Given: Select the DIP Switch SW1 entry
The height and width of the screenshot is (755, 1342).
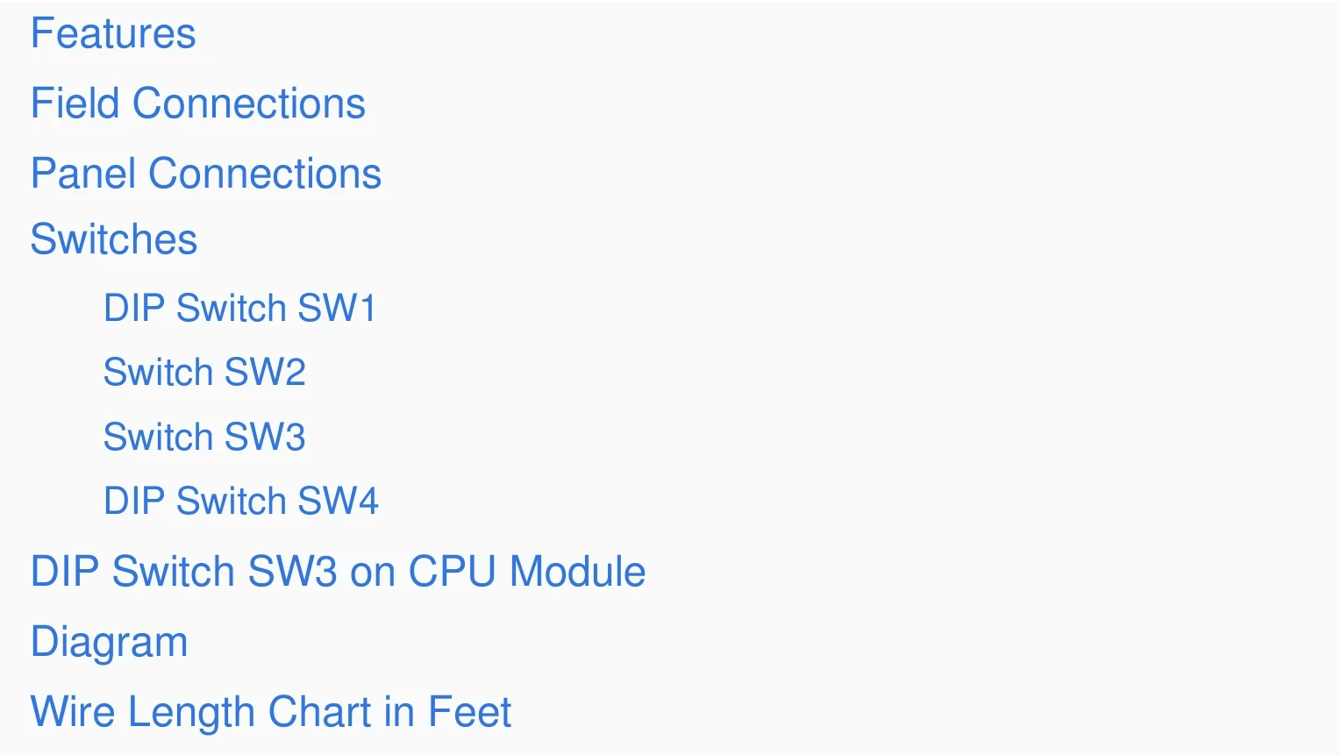Looking at the screenshot, I should pos(240,308).
